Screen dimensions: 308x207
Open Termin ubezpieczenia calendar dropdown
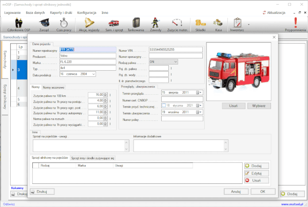(199, 112)
